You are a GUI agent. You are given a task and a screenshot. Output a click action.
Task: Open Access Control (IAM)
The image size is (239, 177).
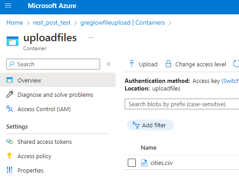44,109
